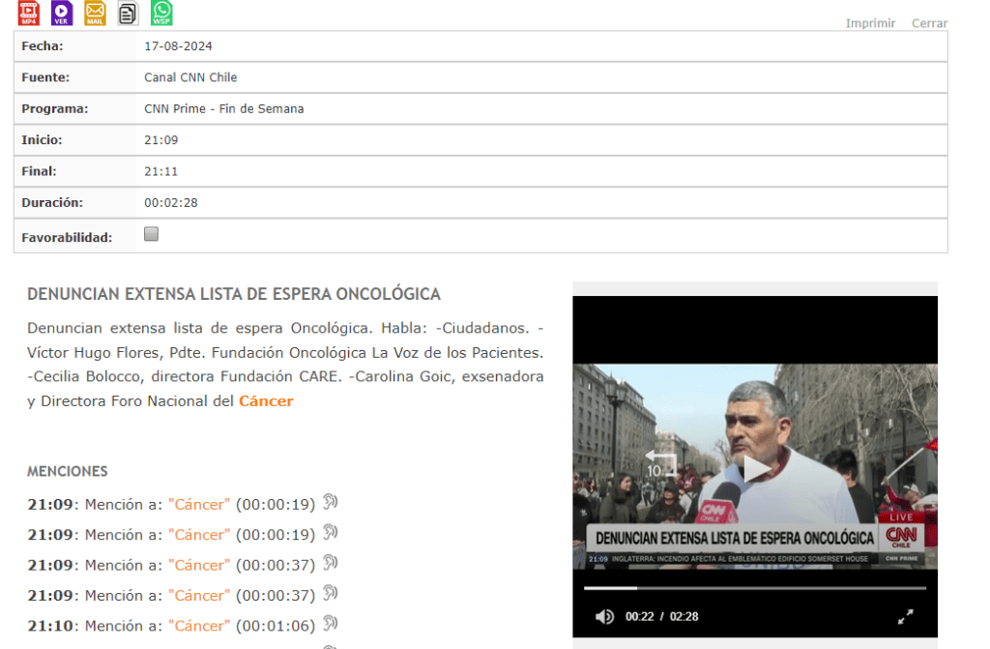Select the Inicio time 21:09
The image size is (990, 649).
point(161,140)
